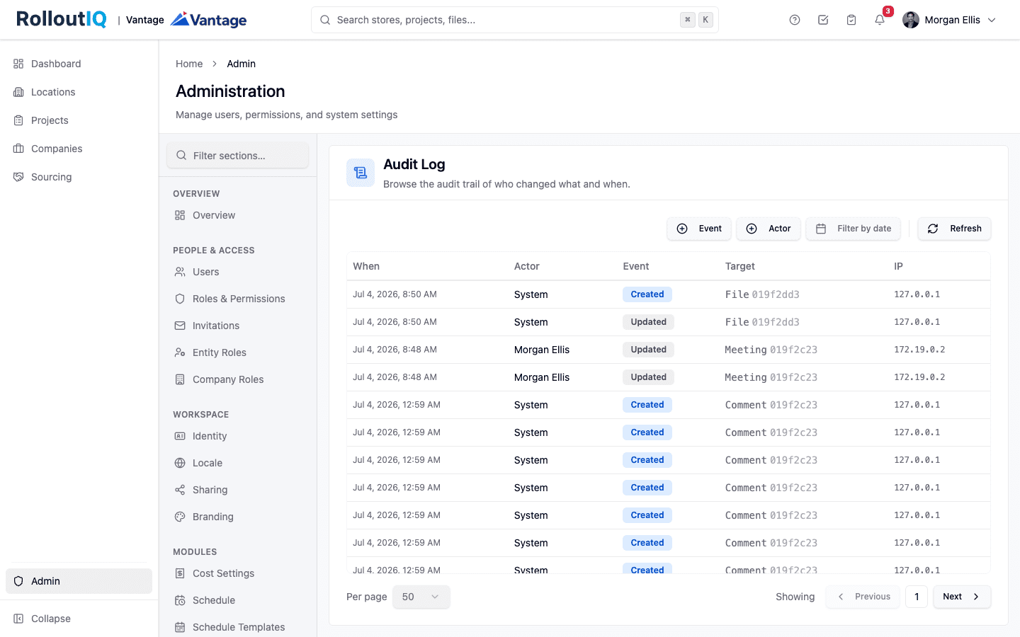Open Companies in left sidebar
Viewport: 1020px width, 637px height.
tap(79, 149)
